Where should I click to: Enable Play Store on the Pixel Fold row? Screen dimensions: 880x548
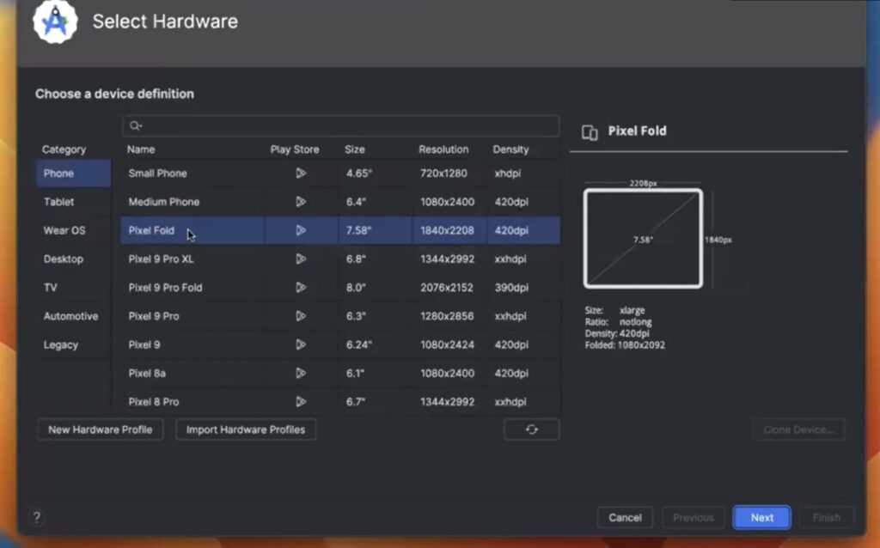pos(302,230)
